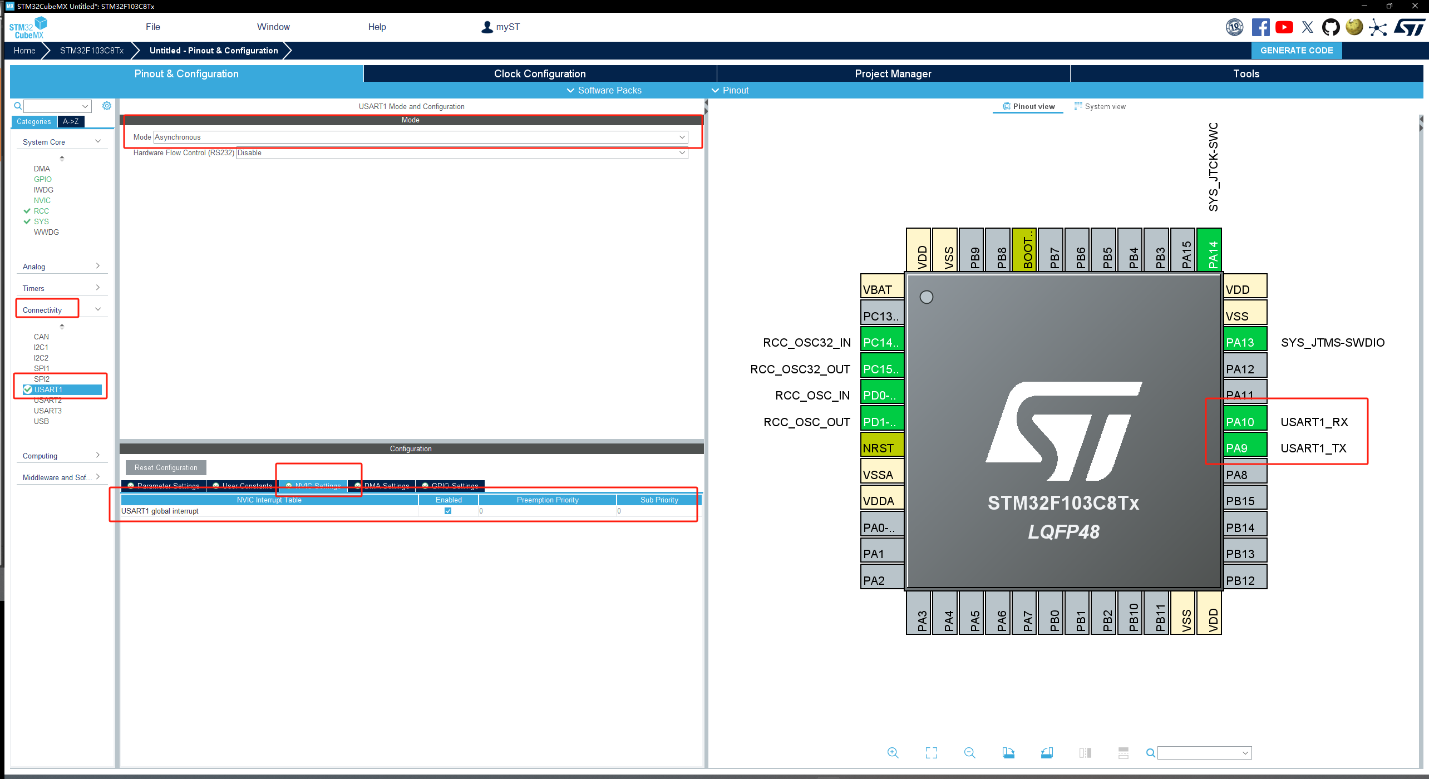This screenshot has width=1429, height=779.
Task: Open the Hardware Flow Control dropdown
Action: 682,153
